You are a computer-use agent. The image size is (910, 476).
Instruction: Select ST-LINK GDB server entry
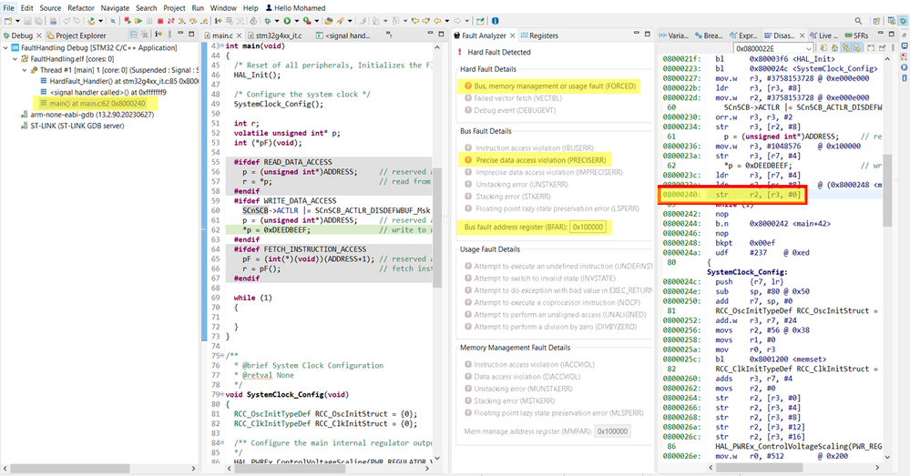[73, 126]
